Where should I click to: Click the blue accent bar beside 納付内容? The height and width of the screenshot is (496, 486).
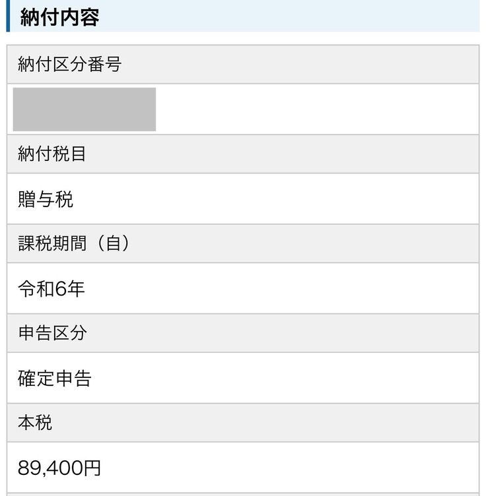(x=8, y=16)
